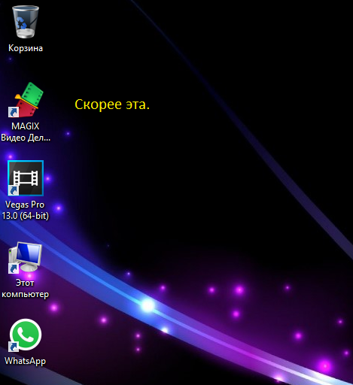
Task: Select the Этот компьютер monitor icon
Action: tap(25, 257)
